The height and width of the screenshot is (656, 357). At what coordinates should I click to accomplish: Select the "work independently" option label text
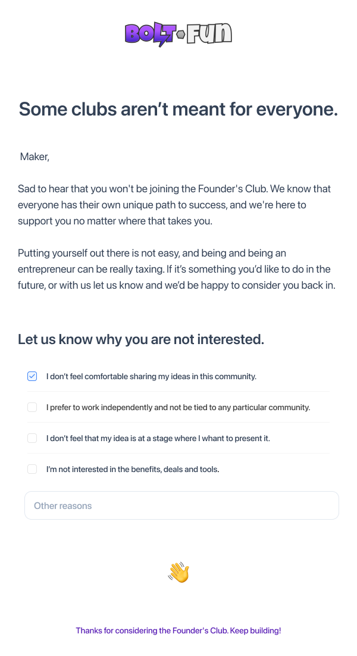click(x=178, y=407)
